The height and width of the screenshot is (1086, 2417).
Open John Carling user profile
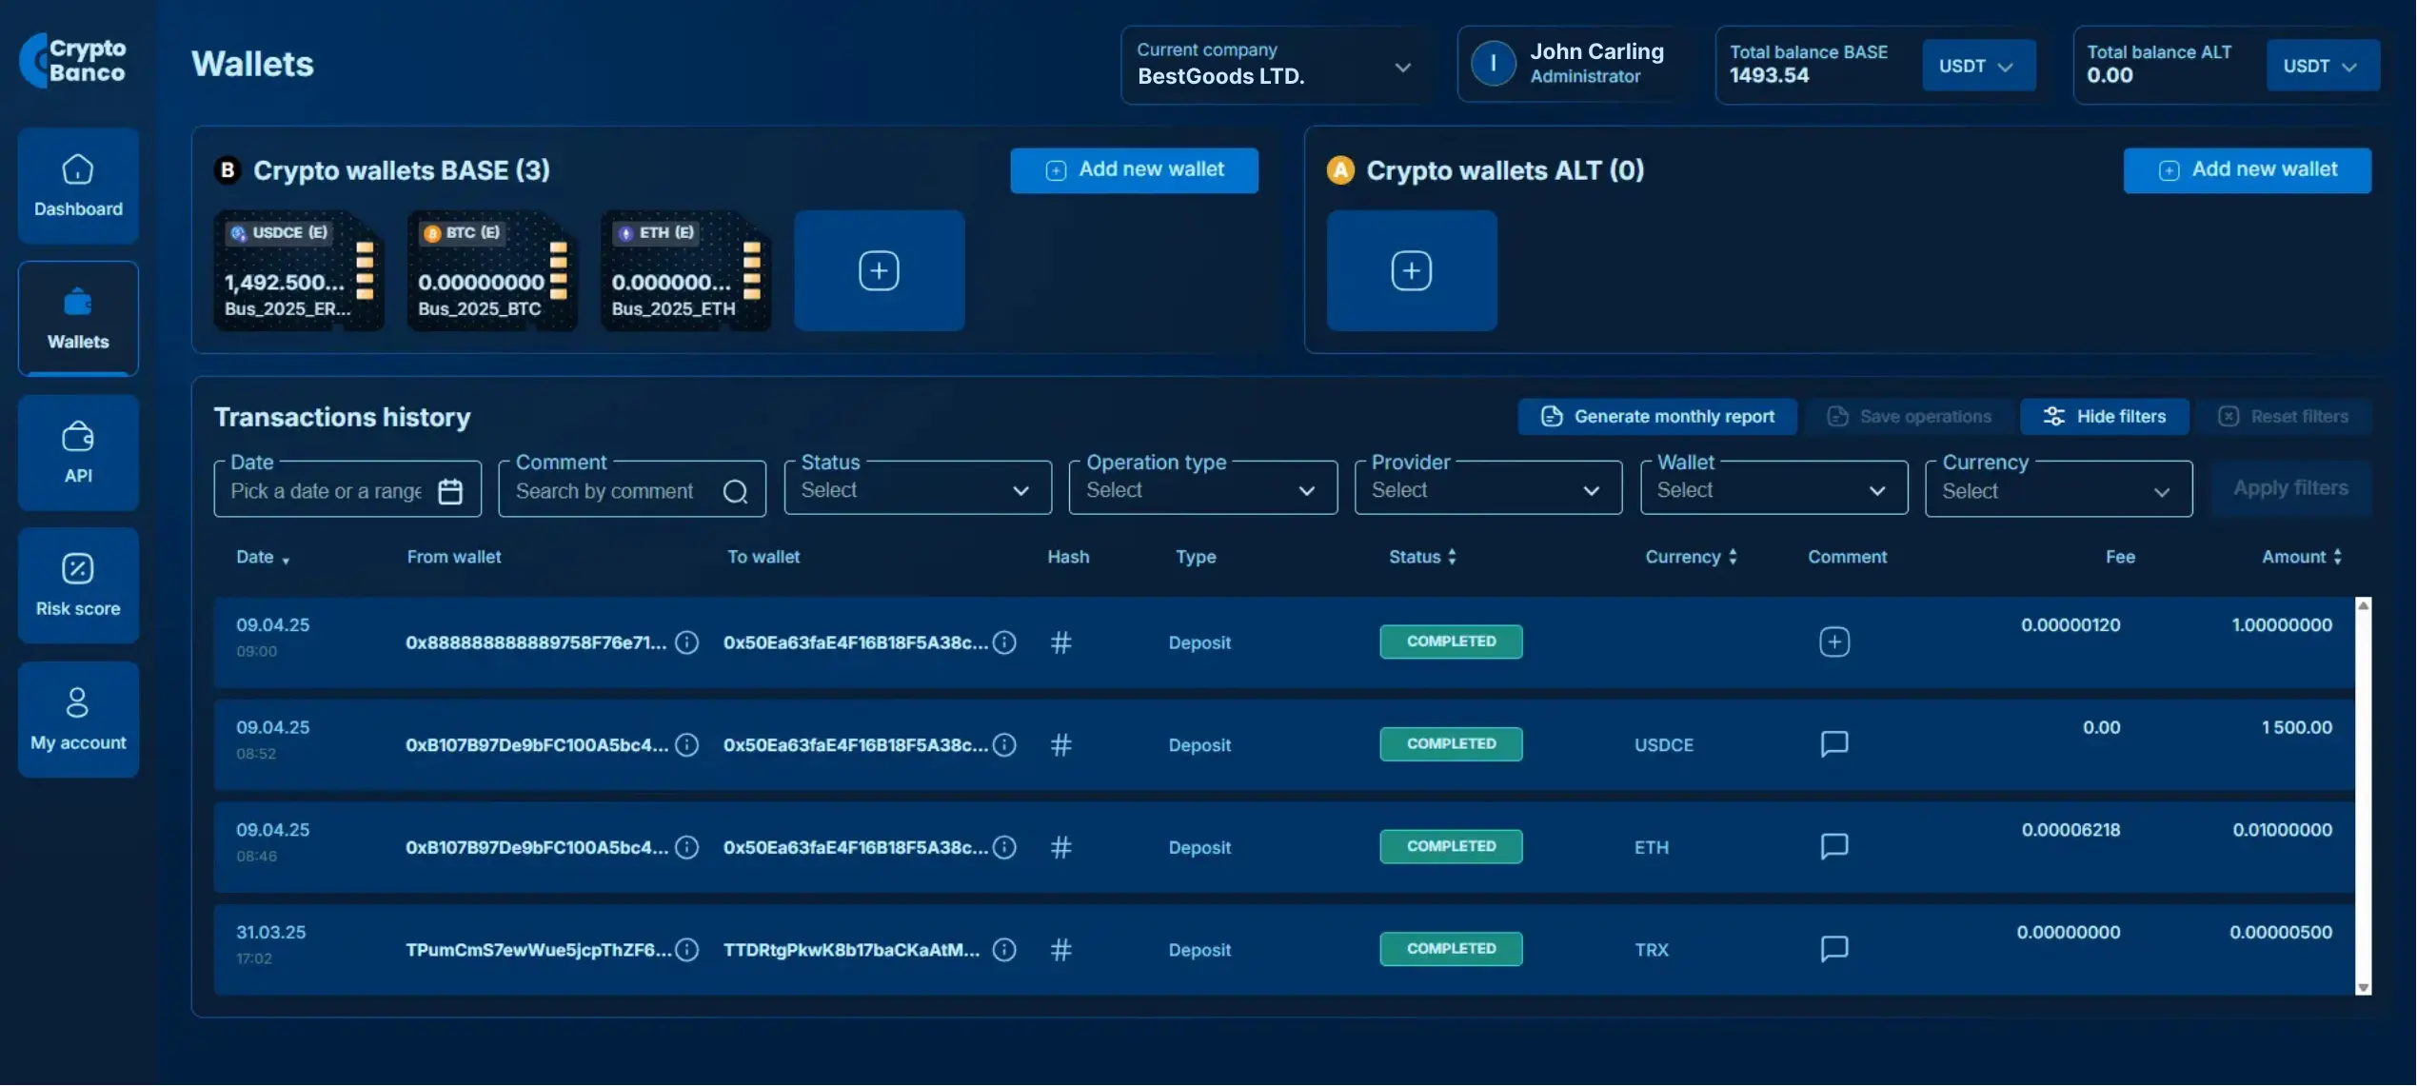point(1569,64)
